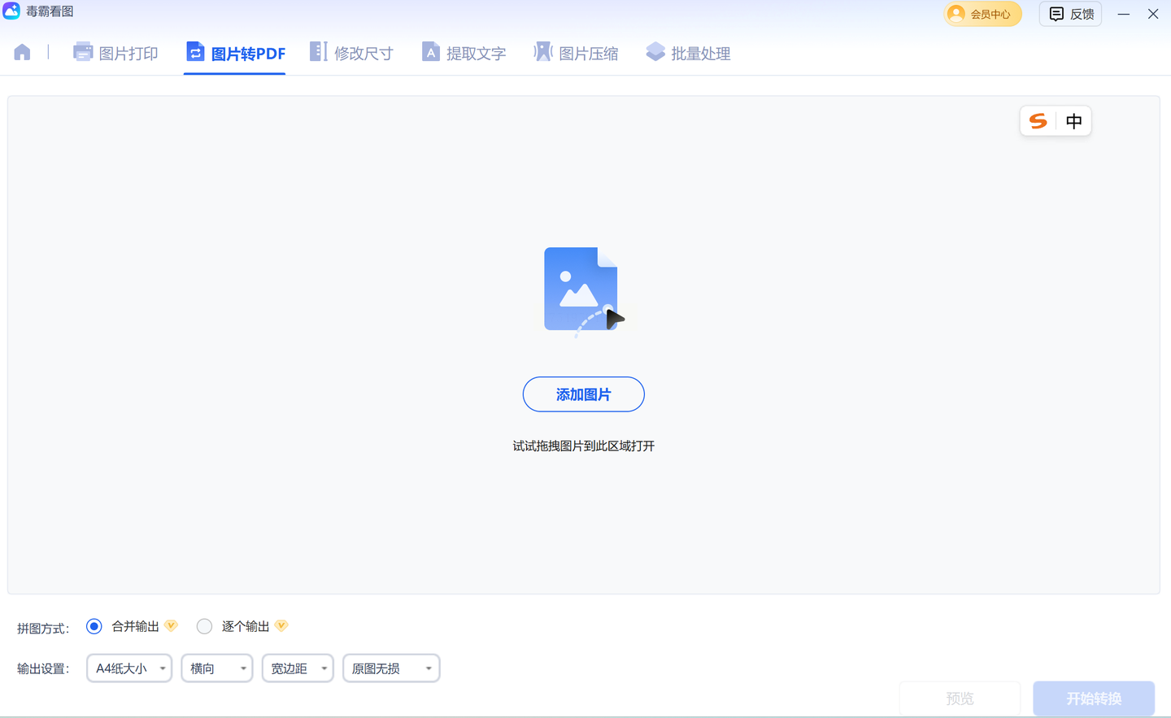Viewport: 1171px width, 718px height.
Task: Open the 图片打印 printer icon
Action: point(83,52)
